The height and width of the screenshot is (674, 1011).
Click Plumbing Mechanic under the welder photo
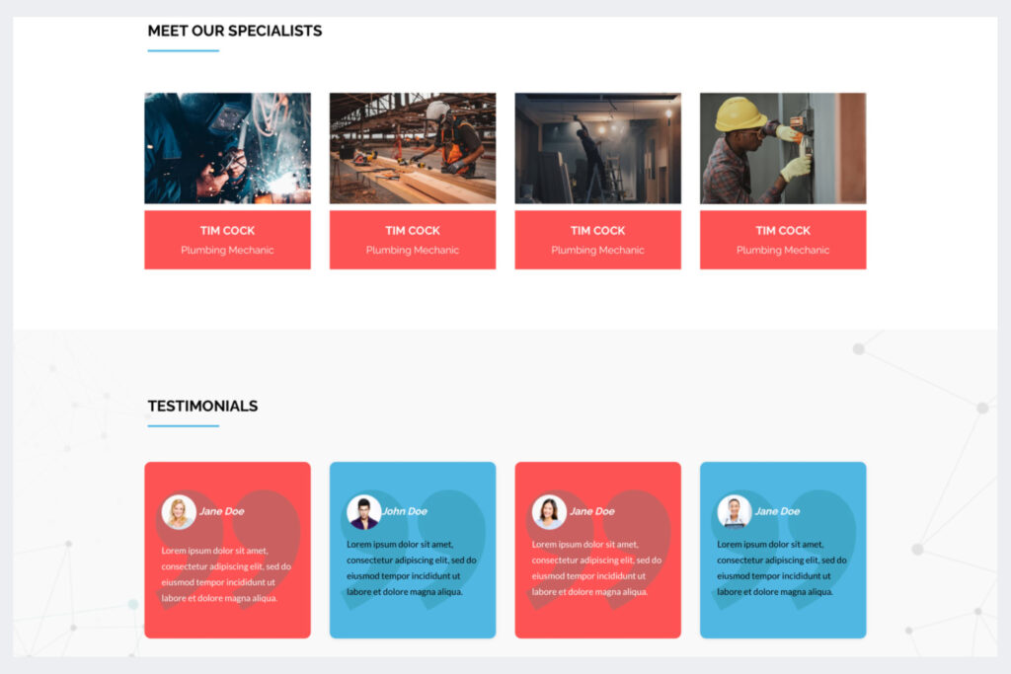point(227,250)
